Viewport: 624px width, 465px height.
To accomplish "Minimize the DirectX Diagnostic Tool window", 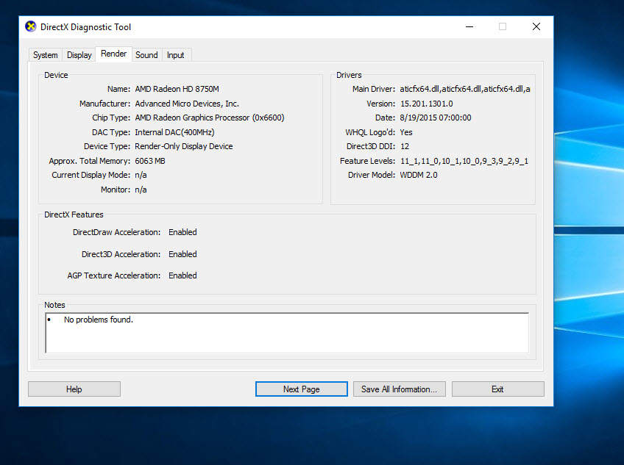I will pyautogui.click(x=469, y=26).
